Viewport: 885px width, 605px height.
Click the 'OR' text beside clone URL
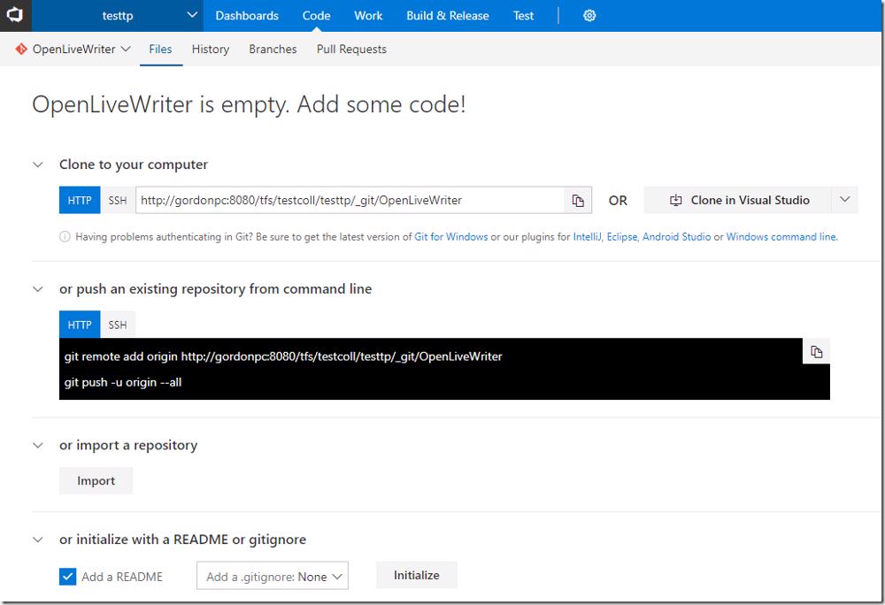(618, 200)
